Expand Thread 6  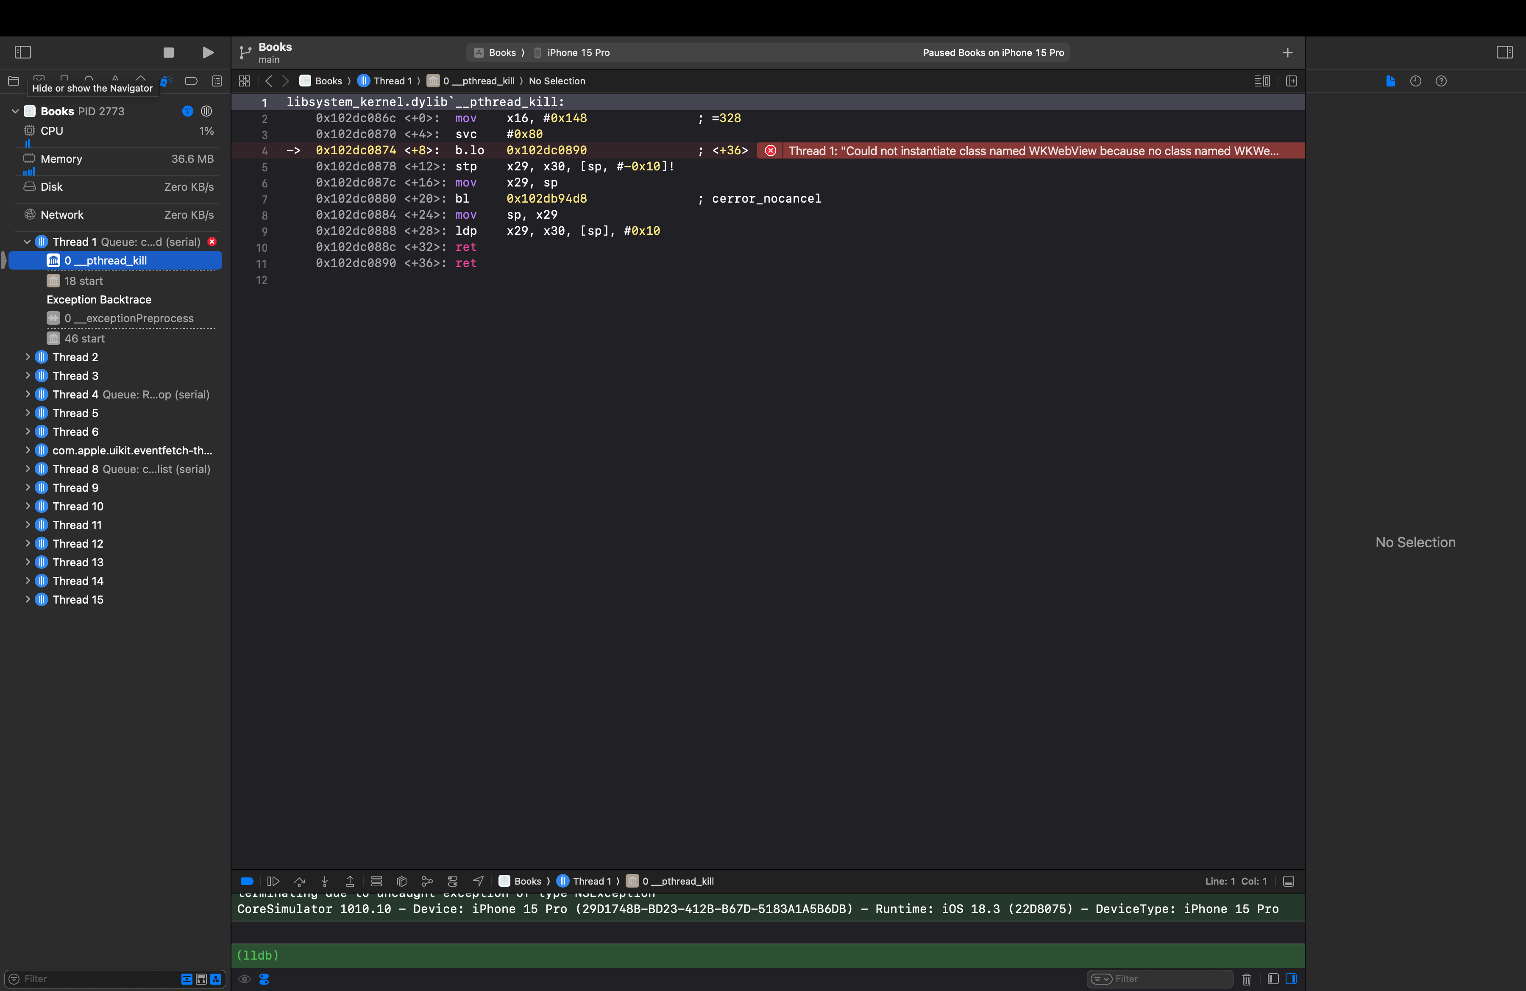28,431
